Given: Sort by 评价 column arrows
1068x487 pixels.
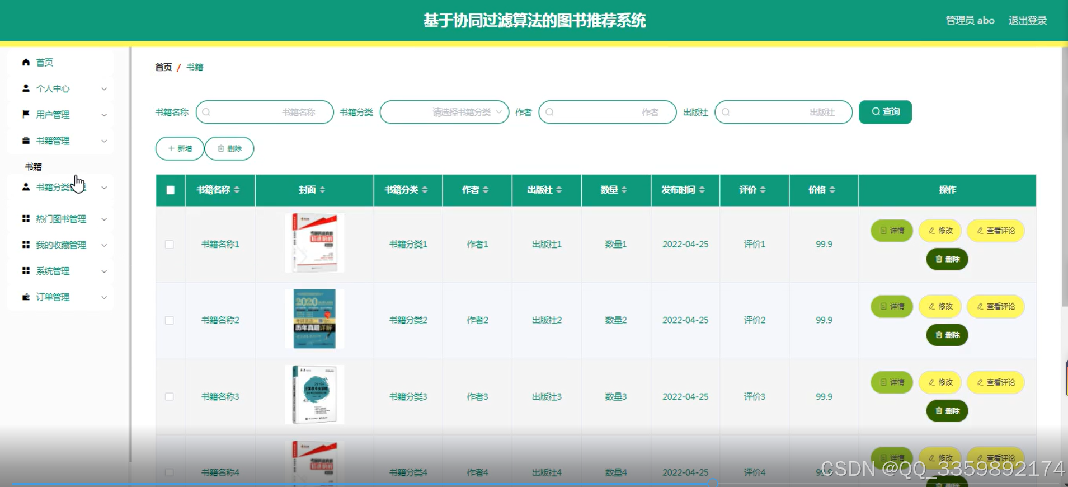Looking at the screenshot, I should click(763, 190).
